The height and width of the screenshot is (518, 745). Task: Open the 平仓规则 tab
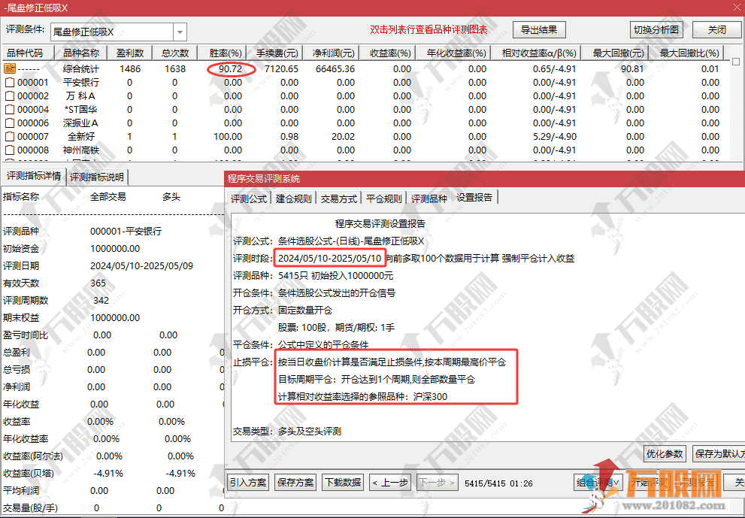(x=383, y=199)
